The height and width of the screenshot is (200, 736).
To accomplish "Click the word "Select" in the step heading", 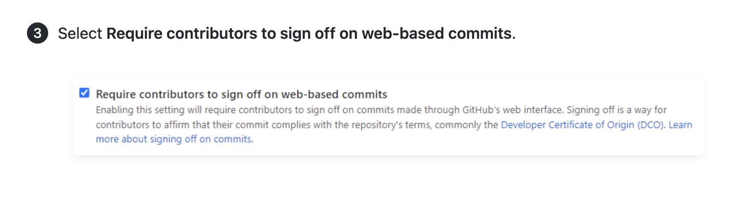I will coord(80,33).
